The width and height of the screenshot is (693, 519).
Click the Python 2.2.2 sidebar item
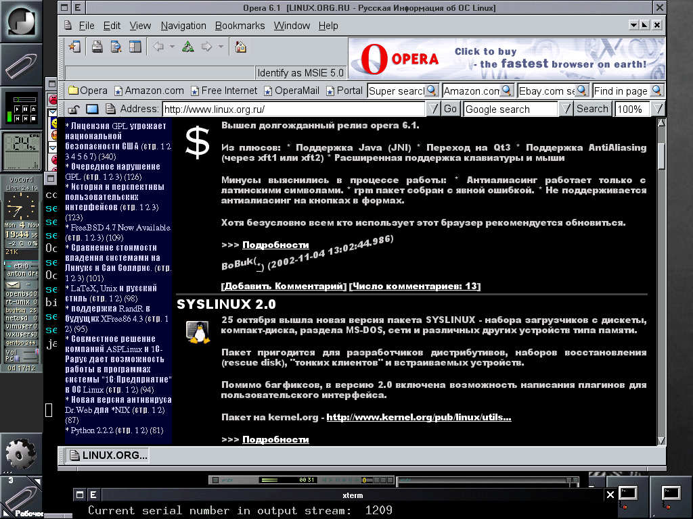click(114, 430)
